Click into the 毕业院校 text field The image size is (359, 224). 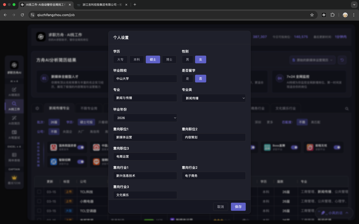(x=145, y=79)
